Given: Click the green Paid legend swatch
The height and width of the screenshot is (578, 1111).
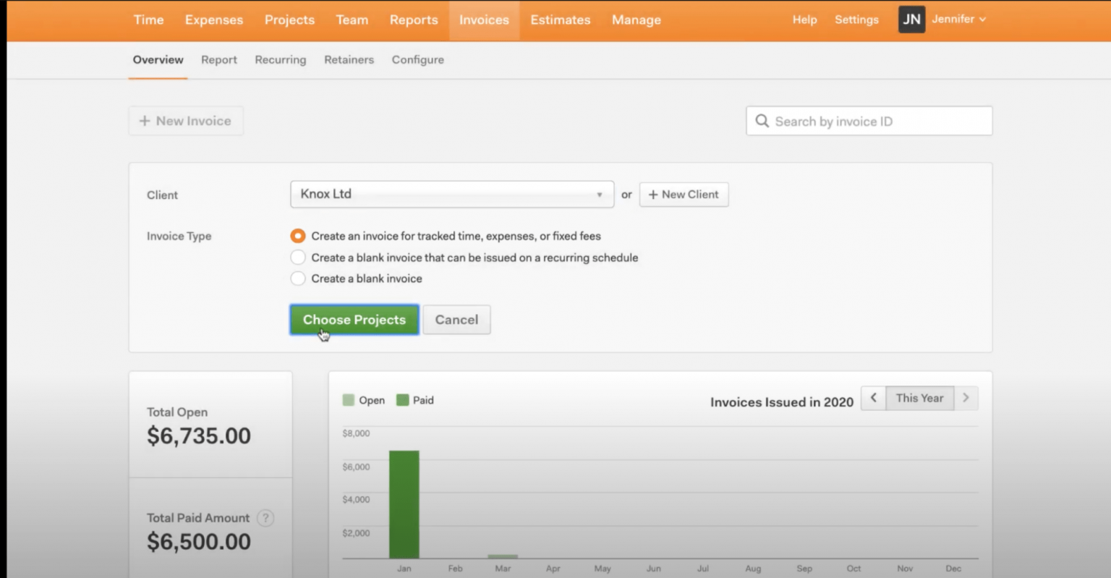Looking at the screenshot, I should click(x=401, y=399).
